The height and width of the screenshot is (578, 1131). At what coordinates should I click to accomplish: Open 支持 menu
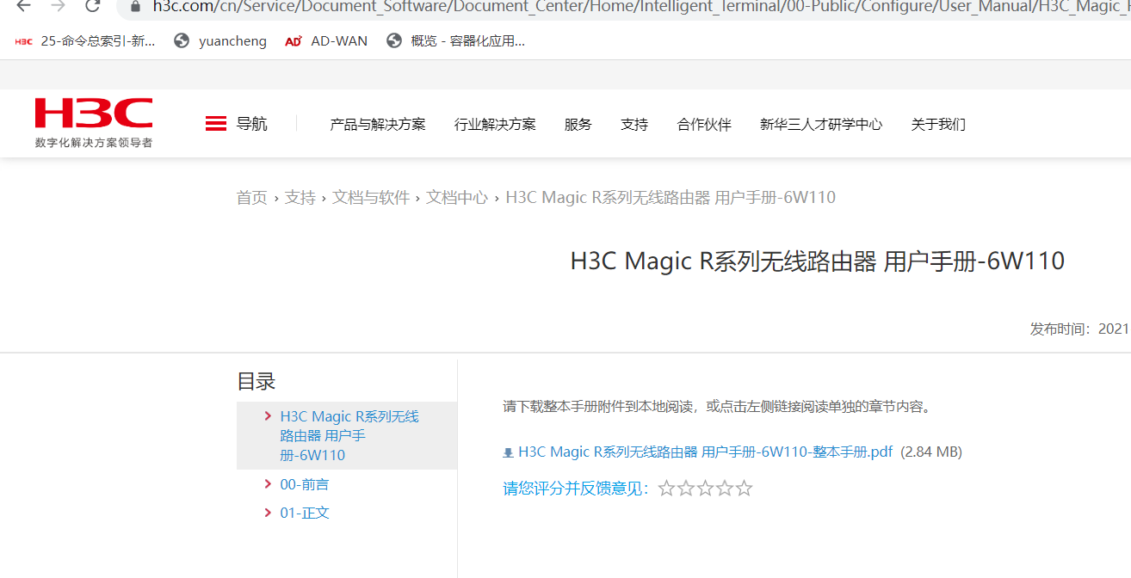pyautogui.click(x=634, y=124)
